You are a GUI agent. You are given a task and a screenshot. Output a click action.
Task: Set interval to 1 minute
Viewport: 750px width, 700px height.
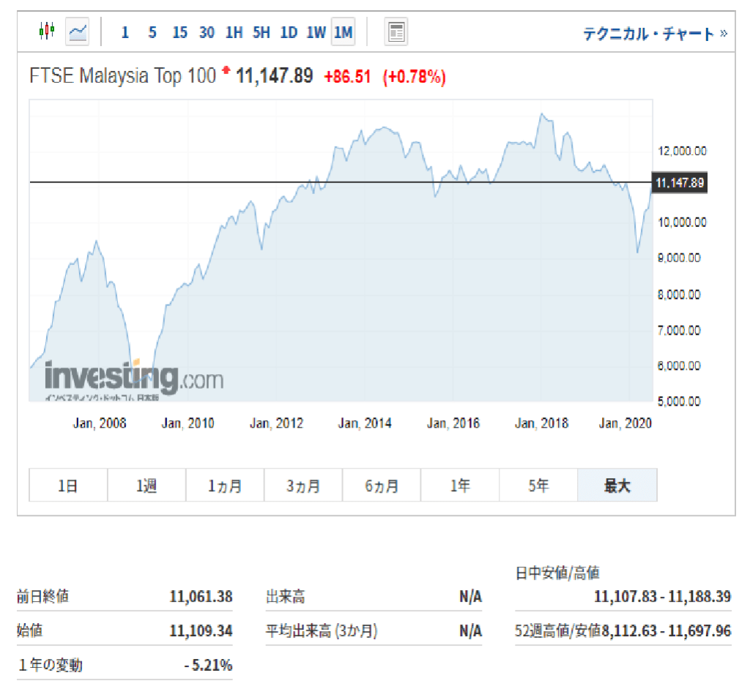125,32
